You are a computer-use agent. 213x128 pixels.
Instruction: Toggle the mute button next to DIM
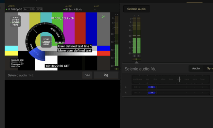pos(106,75)
